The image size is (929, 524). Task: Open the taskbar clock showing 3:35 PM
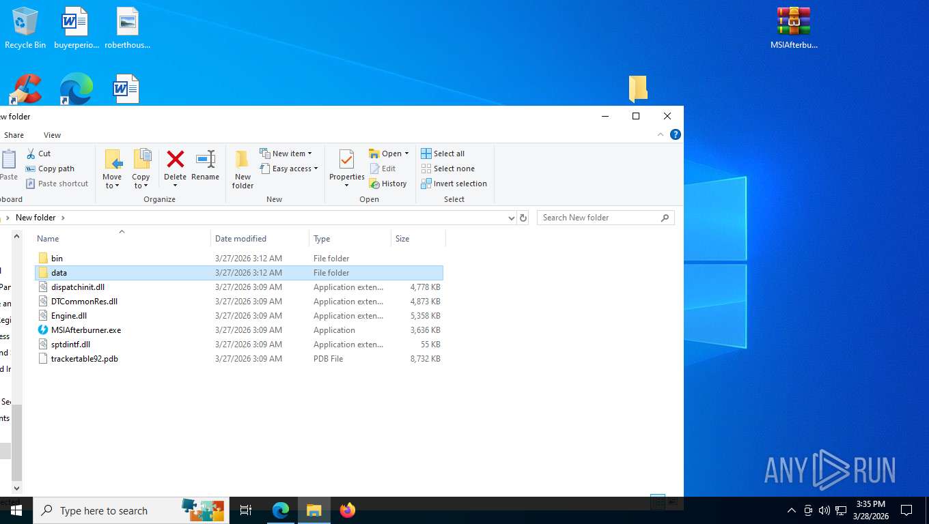pyautogui.click(x=871, y=510)
